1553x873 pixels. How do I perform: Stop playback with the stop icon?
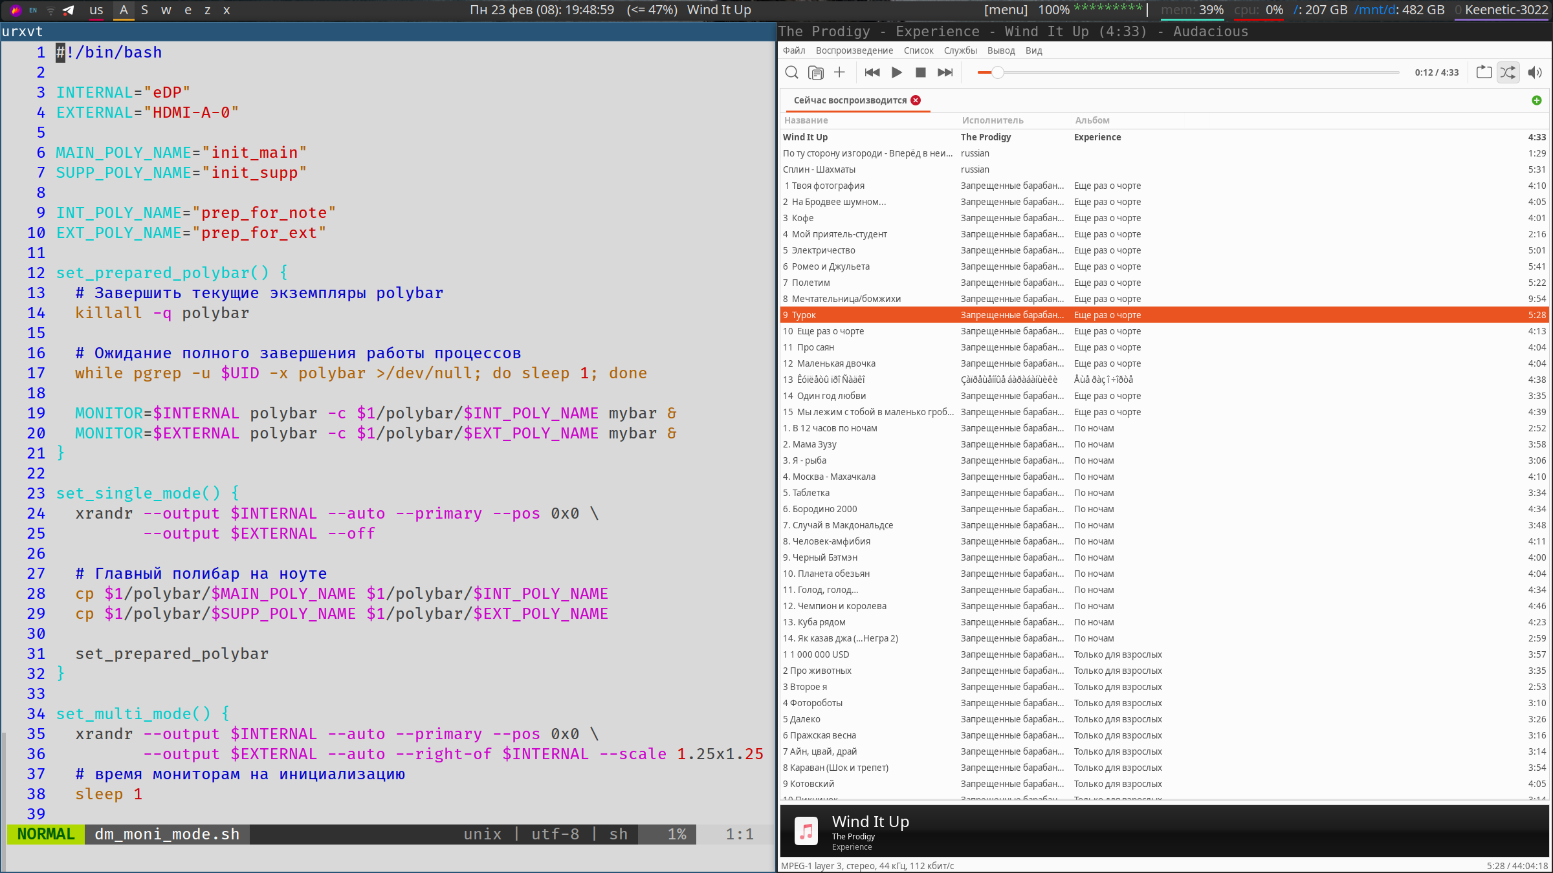click(x=921, y=72)
